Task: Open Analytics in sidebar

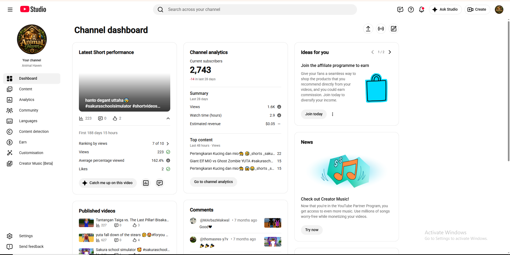Action: [x=32, y=100]
